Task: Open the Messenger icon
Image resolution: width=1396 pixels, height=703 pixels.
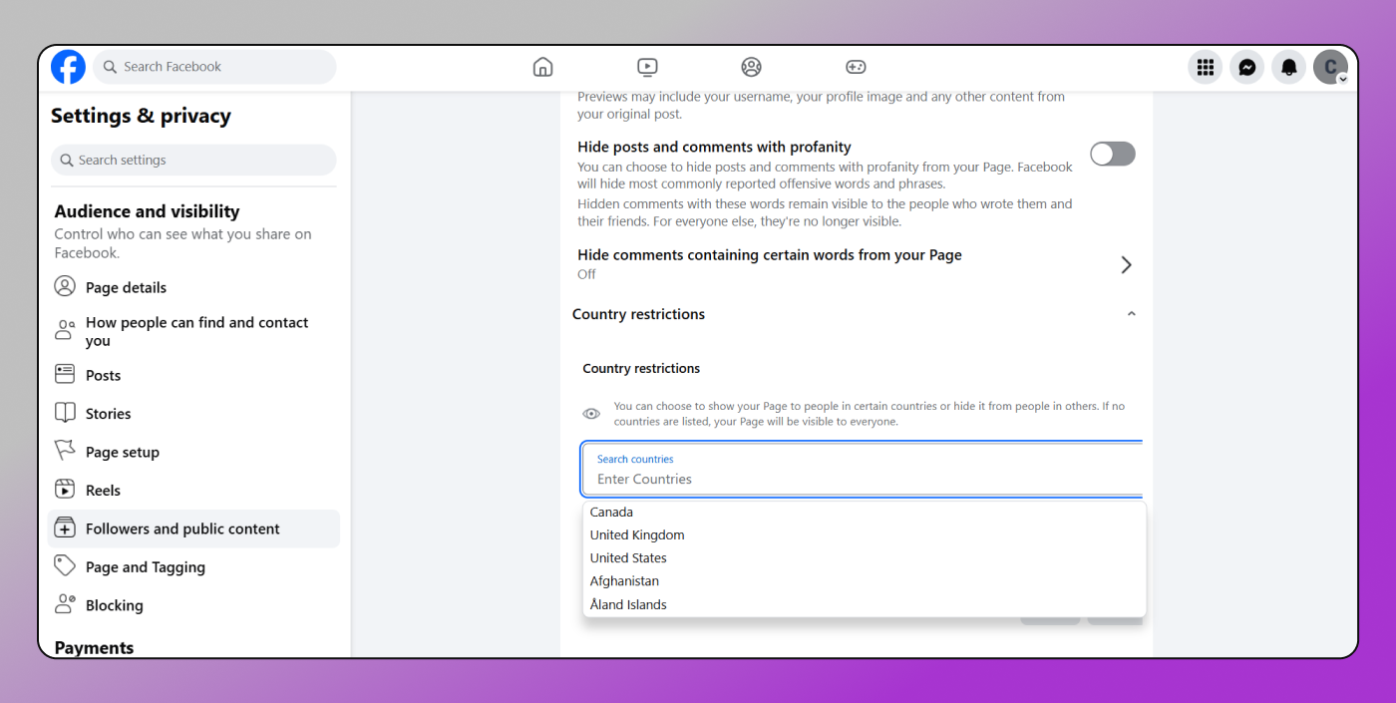Action: 1247,67
